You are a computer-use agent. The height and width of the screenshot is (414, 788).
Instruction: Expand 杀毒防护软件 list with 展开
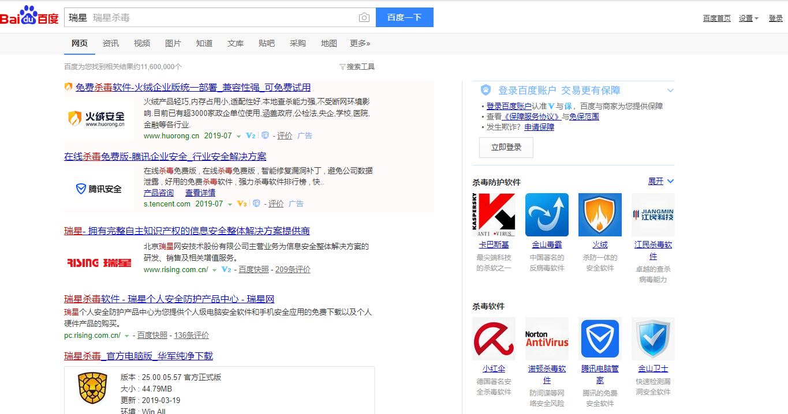(661, 181)
